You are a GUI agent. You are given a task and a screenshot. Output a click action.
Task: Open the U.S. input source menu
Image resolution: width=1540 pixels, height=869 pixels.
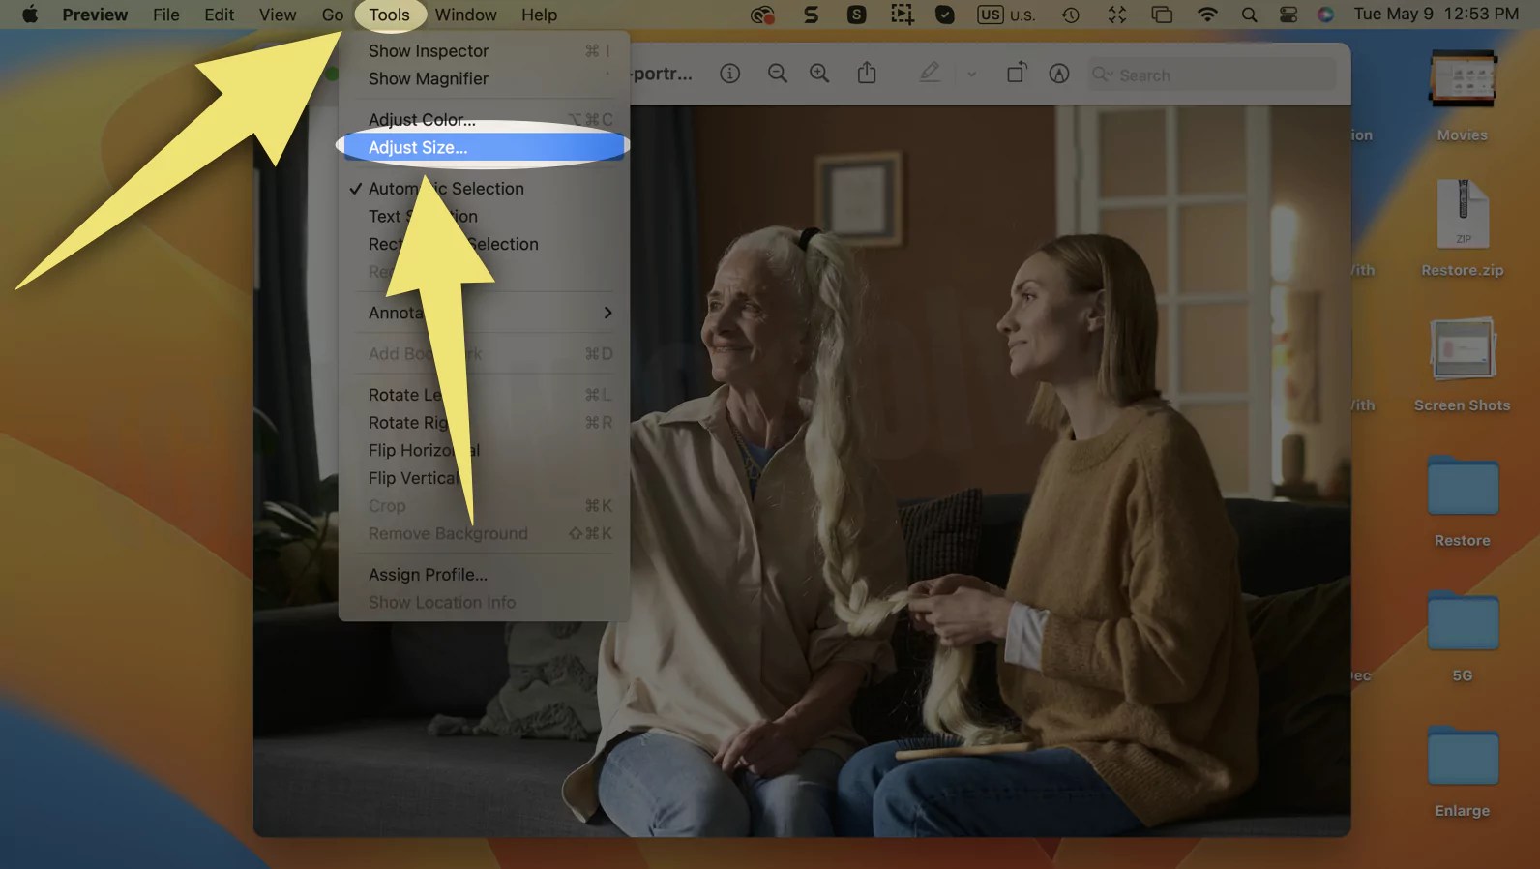point(1006,15)
